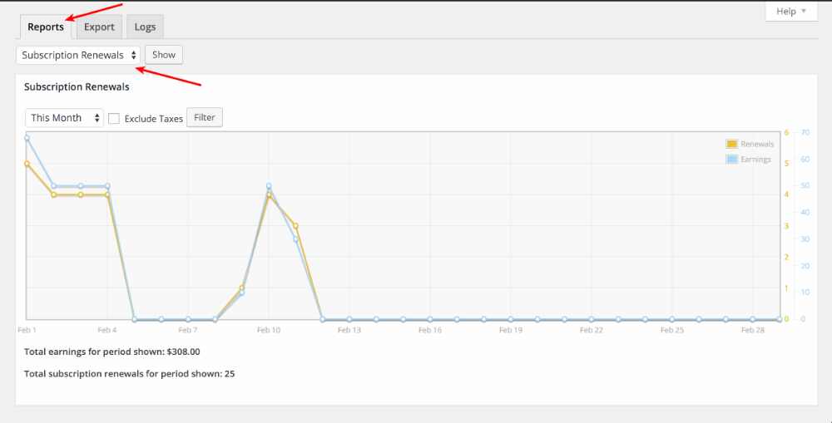Click the blue Earnings point on Feb 11
Screen dimensions: 832x423
point(295,239)
